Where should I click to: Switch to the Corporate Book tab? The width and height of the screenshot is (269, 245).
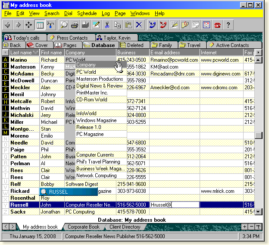pyautogui.click(x=84, y=227)
